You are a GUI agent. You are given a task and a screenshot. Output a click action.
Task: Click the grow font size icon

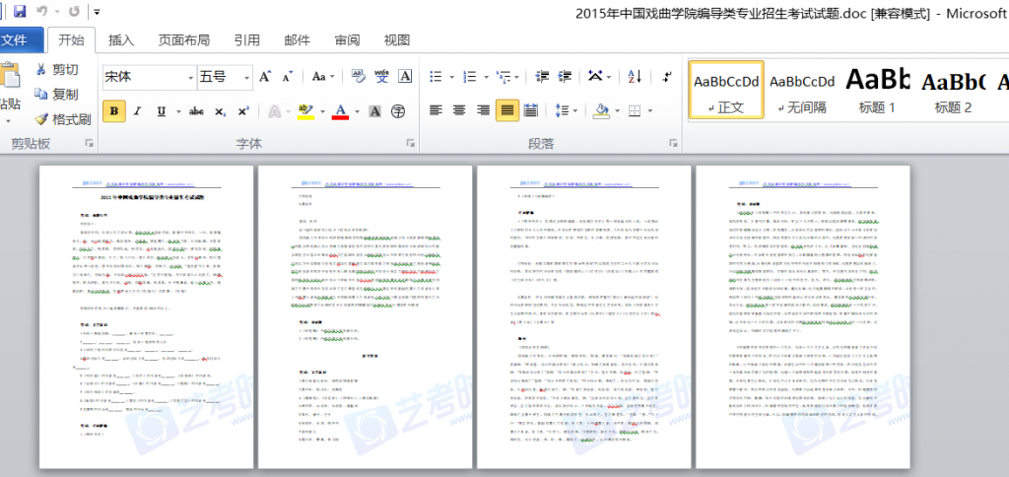tap(265, 76)
